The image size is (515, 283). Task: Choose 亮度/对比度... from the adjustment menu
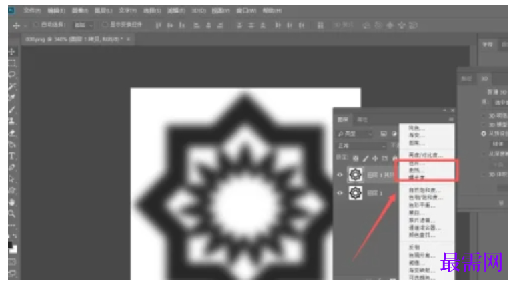click(427, 155)
